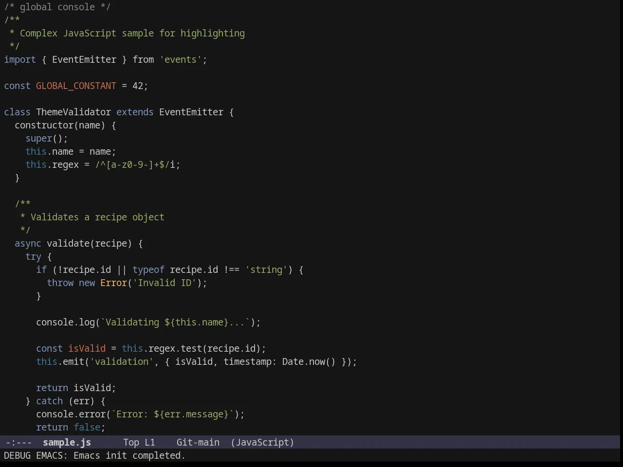Click the ThemeValidator class name
Screen dimensions: 623x467
click(73, 112)
